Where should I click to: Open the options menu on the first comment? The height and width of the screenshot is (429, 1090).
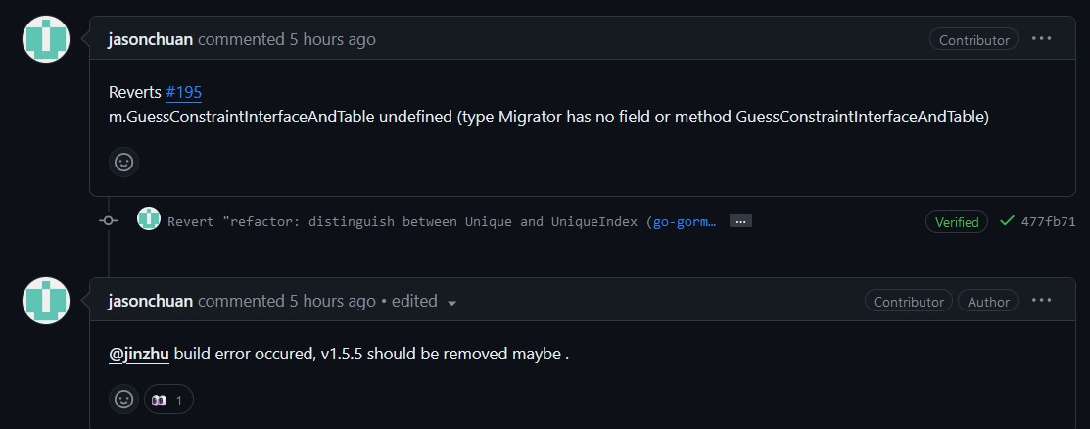pos(1041,39)
